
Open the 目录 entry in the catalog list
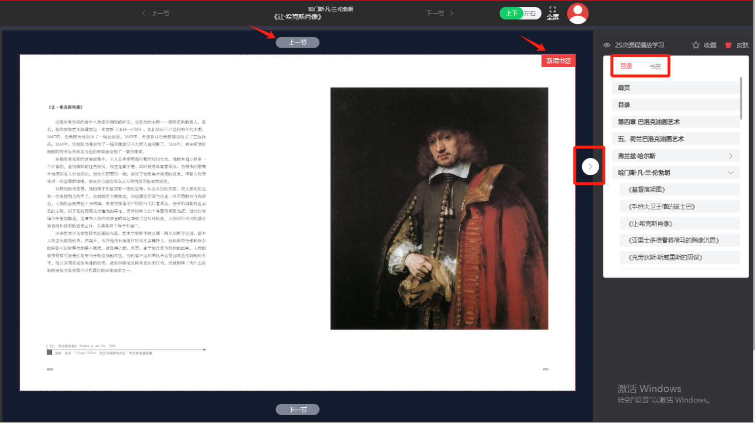point(676,105)
